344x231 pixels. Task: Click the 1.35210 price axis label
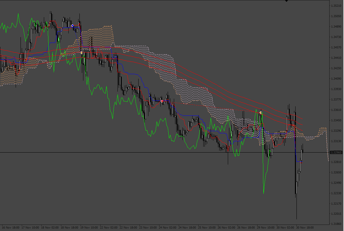click(x=336, y=6)
